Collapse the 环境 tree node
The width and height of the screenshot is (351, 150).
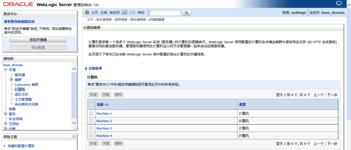pos(6,70)
